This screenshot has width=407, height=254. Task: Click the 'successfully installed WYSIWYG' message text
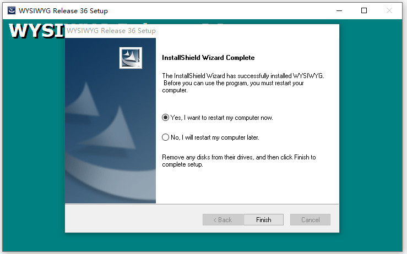pyautogui.click(x=243, y=83)
